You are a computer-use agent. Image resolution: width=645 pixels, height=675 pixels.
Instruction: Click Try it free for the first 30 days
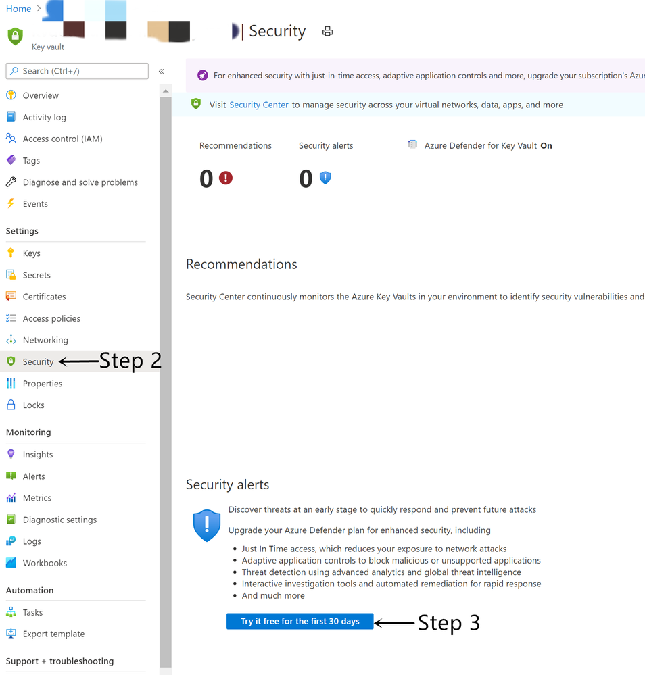300,621
